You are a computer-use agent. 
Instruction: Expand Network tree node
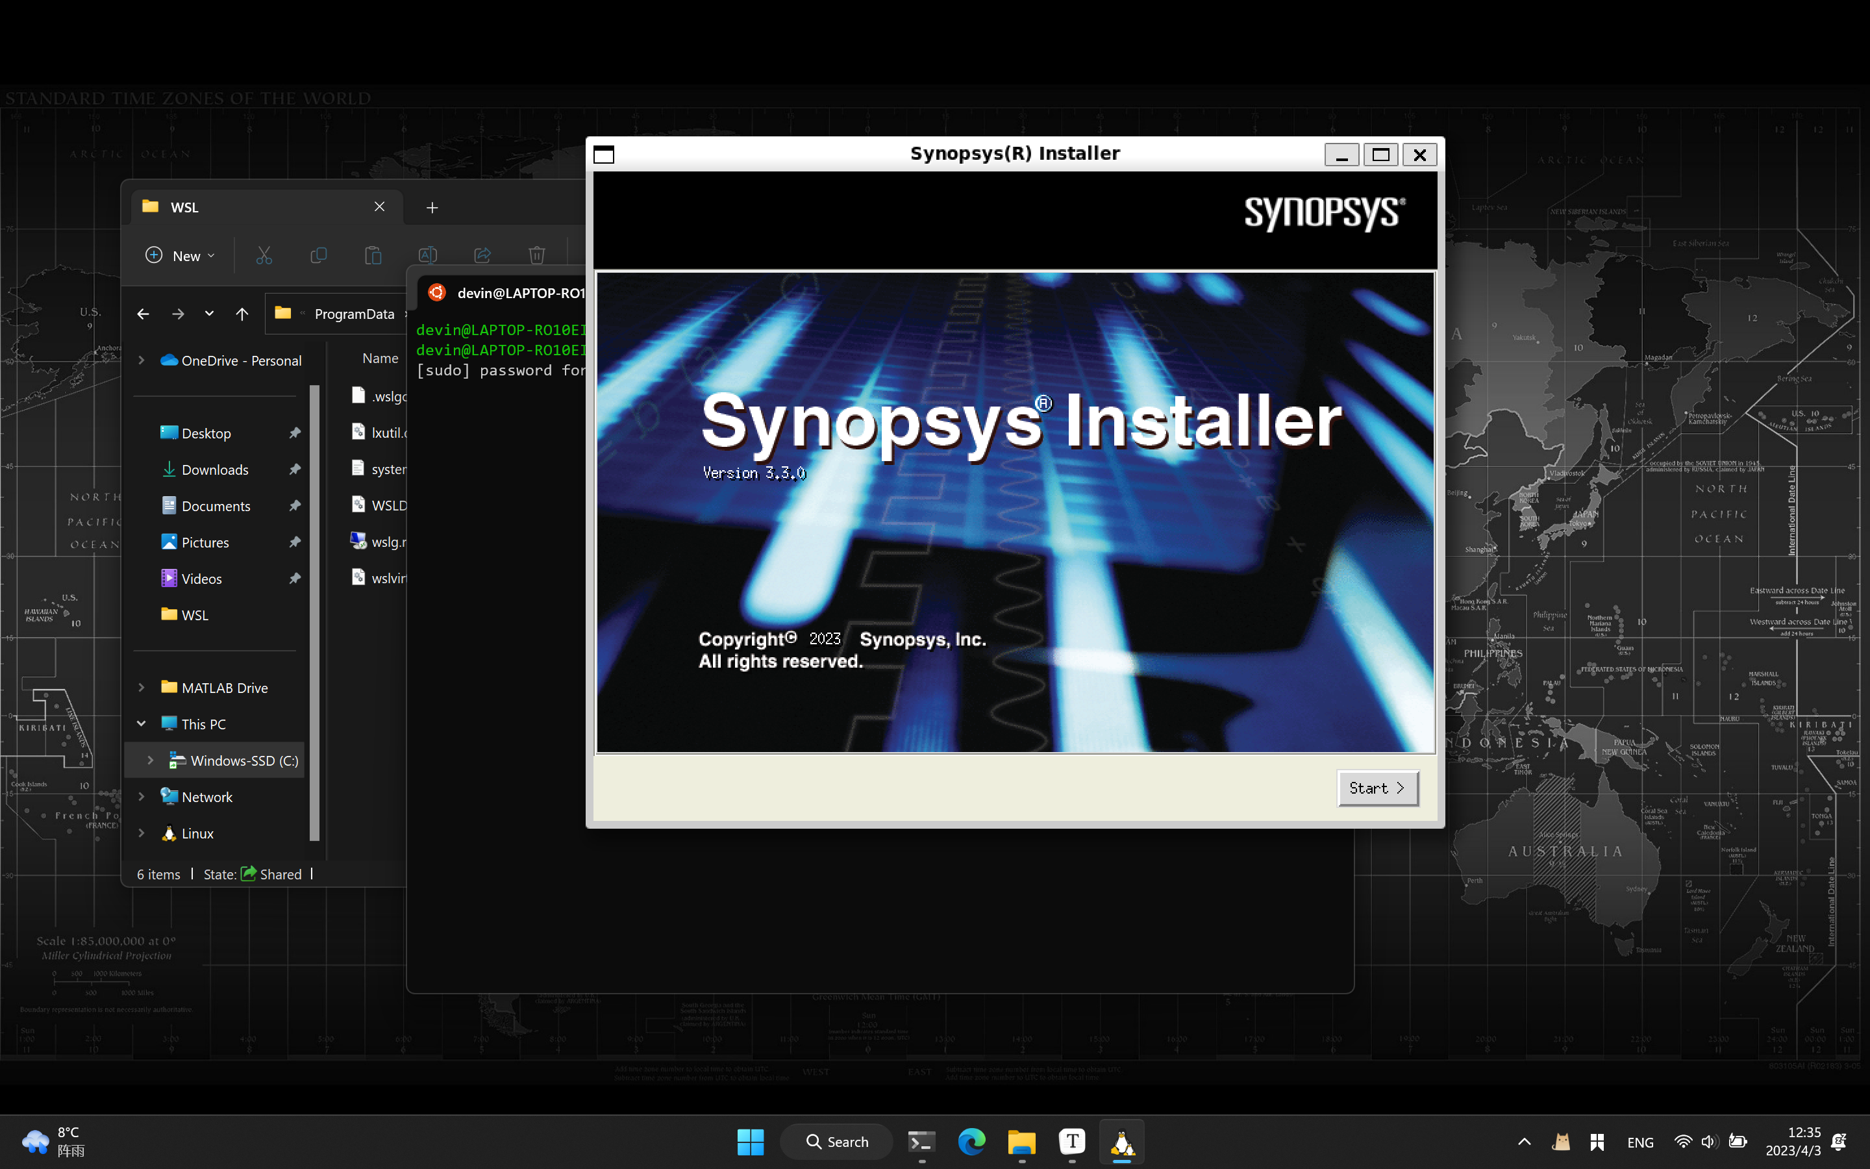(x=142, y=796)
